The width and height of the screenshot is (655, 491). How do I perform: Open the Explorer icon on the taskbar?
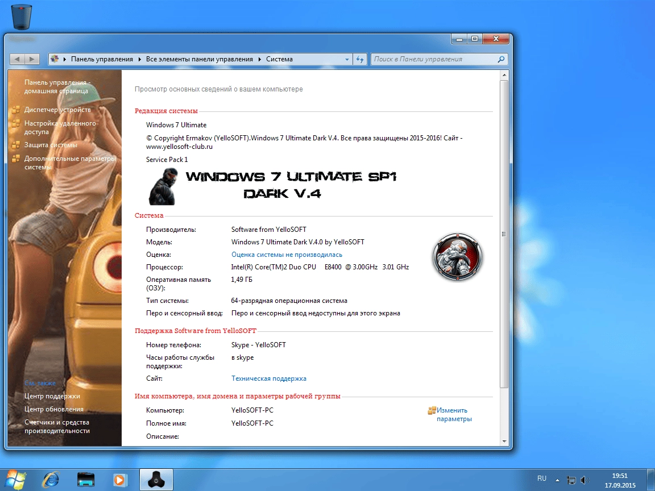pyautogui.click(x=86, y=480)
